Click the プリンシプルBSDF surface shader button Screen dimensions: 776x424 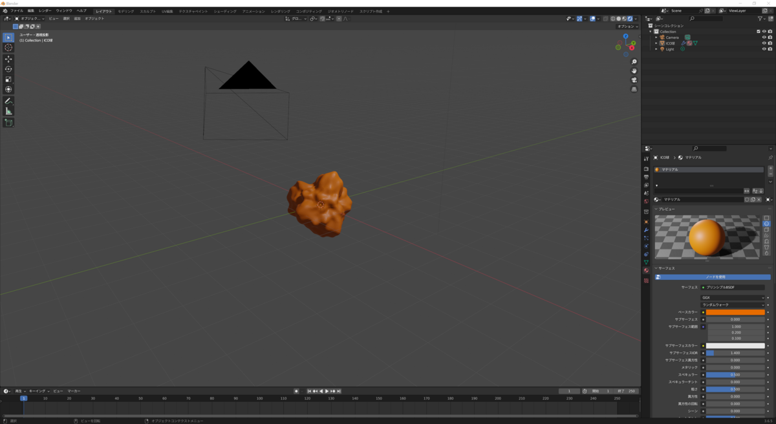733,287
